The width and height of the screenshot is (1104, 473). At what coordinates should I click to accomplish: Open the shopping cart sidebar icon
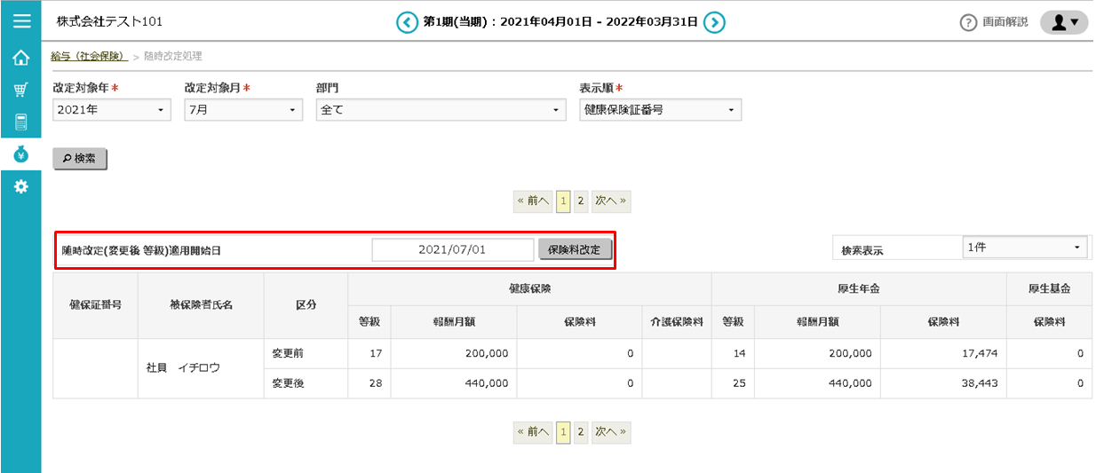coord(21,90)
